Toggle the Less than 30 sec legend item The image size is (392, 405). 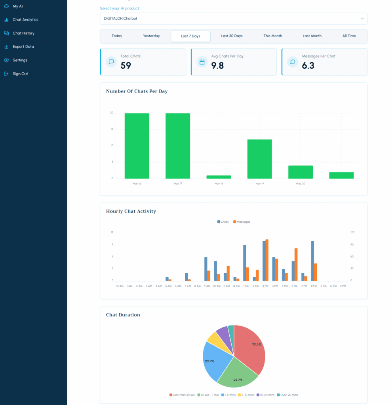[182, 395]
